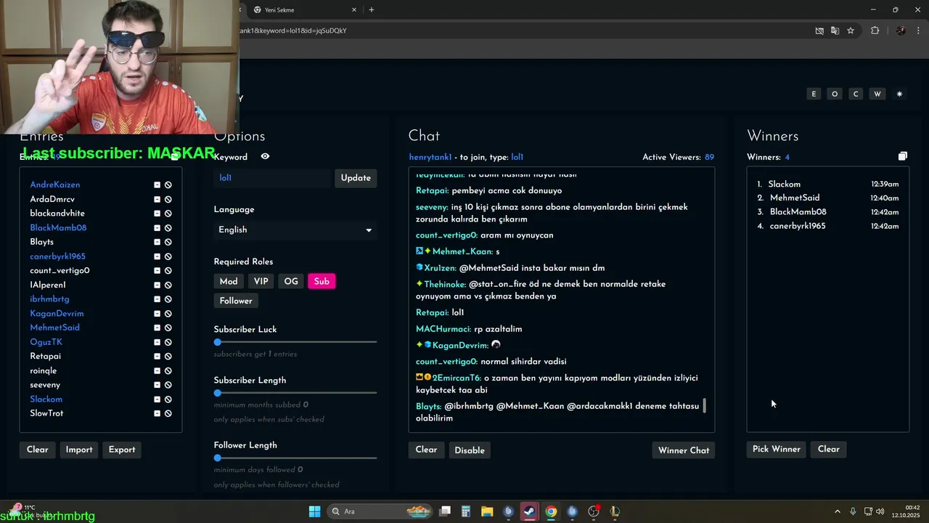Remove the BlackMamb08 entry with its minus icon
Viewport: 929px width, 523px height.
click(157, 228)
